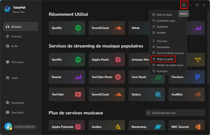Click the Audible orange logo icon
Screen dimensions: 210x135
point(198,94)
